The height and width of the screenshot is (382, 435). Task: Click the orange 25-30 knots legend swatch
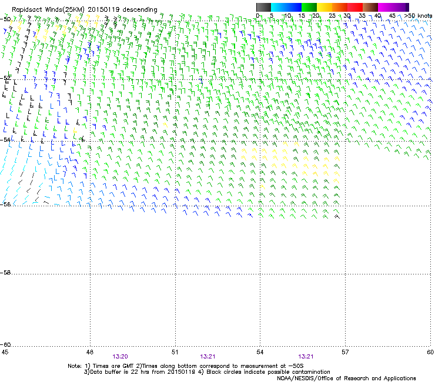pos(340,7)
